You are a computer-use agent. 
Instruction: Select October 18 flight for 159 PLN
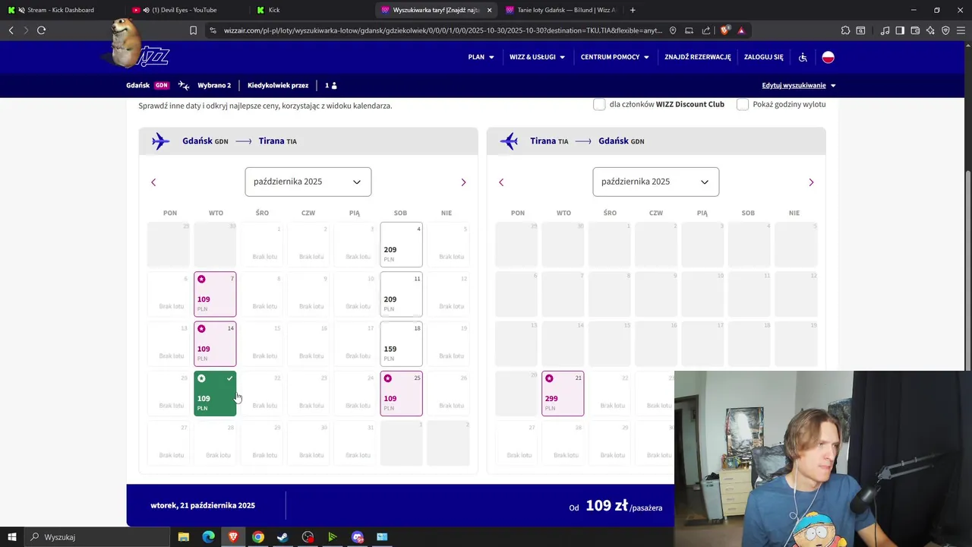[401, 343]
